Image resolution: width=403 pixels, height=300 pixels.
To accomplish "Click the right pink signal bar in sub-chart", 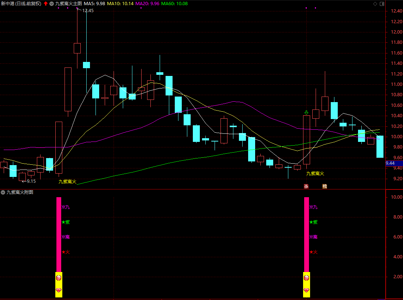I will point(307,234).
